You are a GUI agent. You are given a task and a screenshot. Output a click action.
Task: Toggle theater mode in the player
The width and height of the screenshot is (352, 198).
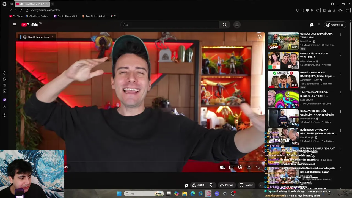coord(249,167)
